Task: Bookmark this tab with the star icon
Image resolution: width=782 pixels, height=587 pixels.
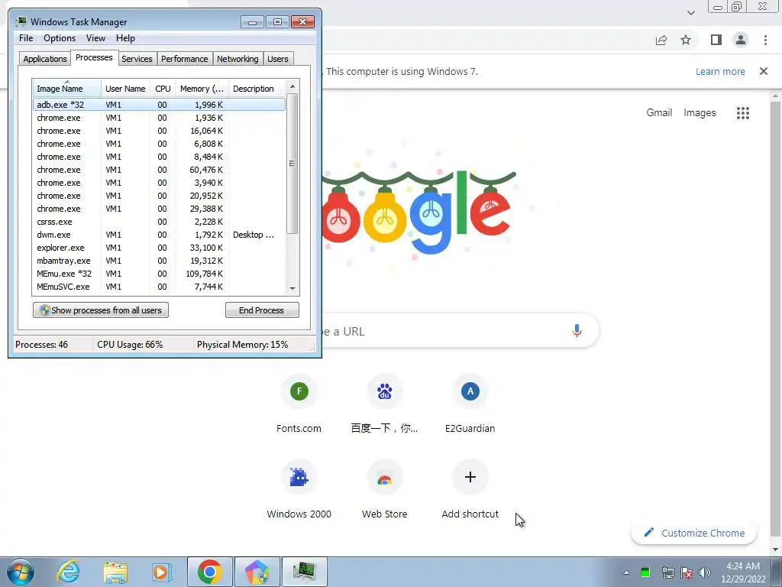Action: [x=687, y=40]
